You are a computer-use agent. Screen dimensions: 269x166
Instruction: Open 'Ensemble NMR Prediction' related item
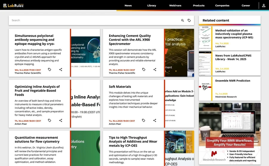coord(233,81)
